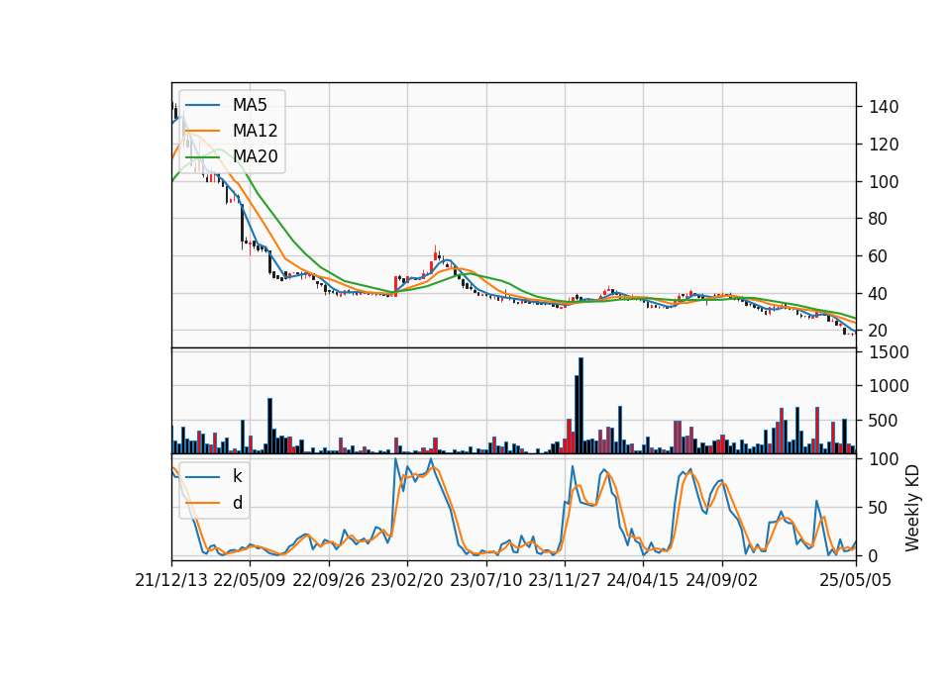Click the 24/04/15 date tick label
The width and height of the screenshot is (951, 683).
pyautogui.click(x=642, y=581)
